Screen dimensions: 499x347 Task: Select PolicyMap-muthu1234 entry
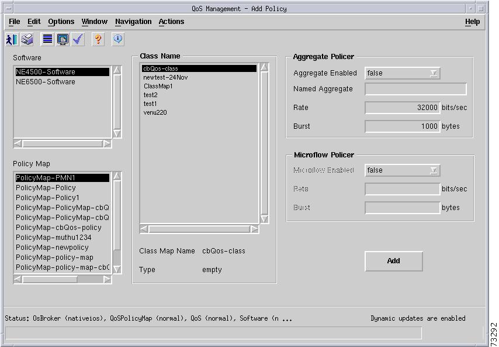(x=63, y=238)
